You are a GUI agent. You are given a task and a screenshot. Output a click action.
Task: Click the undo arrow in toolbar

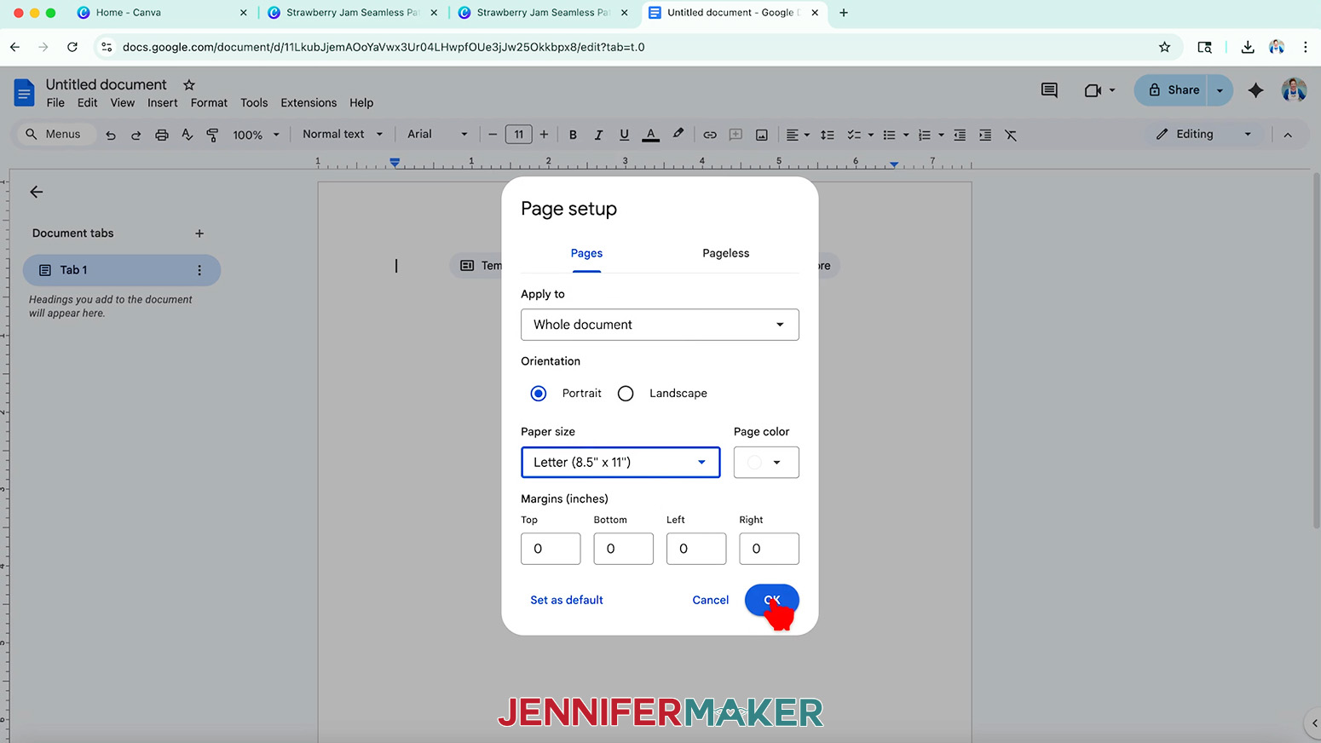[111, 135]
